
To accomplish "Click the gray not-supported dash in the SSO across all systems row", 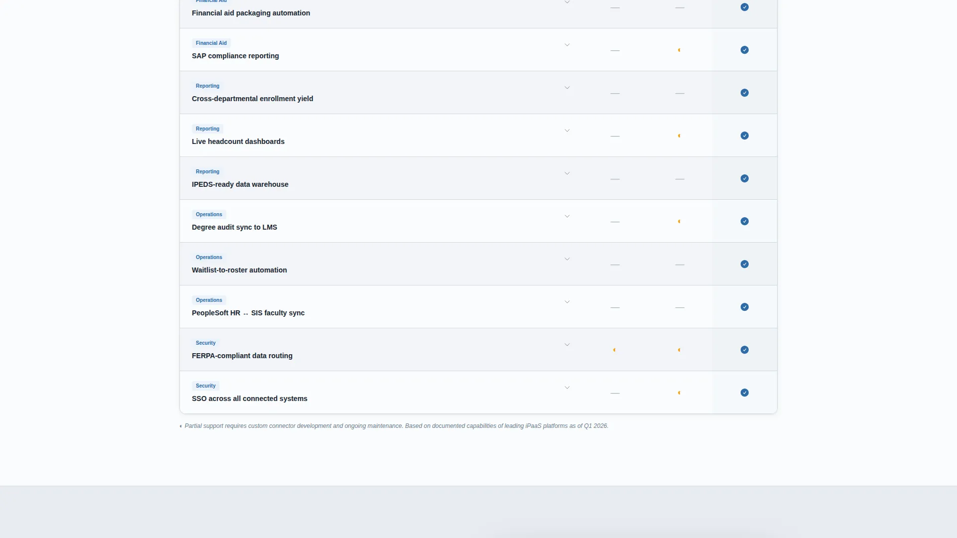I will (x=615, y=394).
